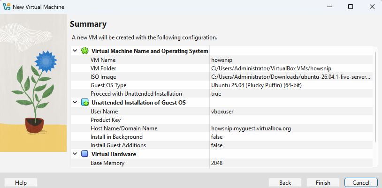Select the Install Guest Additions row label
The height and width of the screenshot is (188, 382).
click(x=118, y=145)
